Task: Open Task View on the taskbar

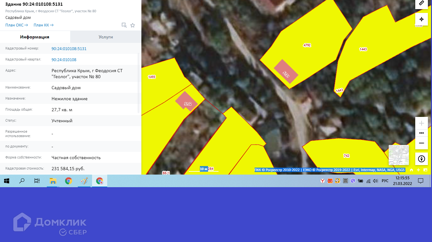Action: pos(37,181)
